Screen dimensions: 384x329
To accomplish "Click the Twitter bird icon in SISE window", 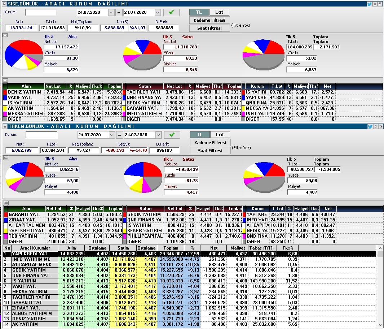I will tap(370, 4).
